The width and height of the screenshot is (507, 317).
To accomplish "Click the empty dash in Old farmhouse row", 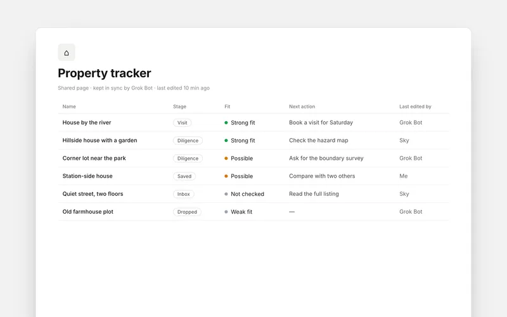I will 292,212.
